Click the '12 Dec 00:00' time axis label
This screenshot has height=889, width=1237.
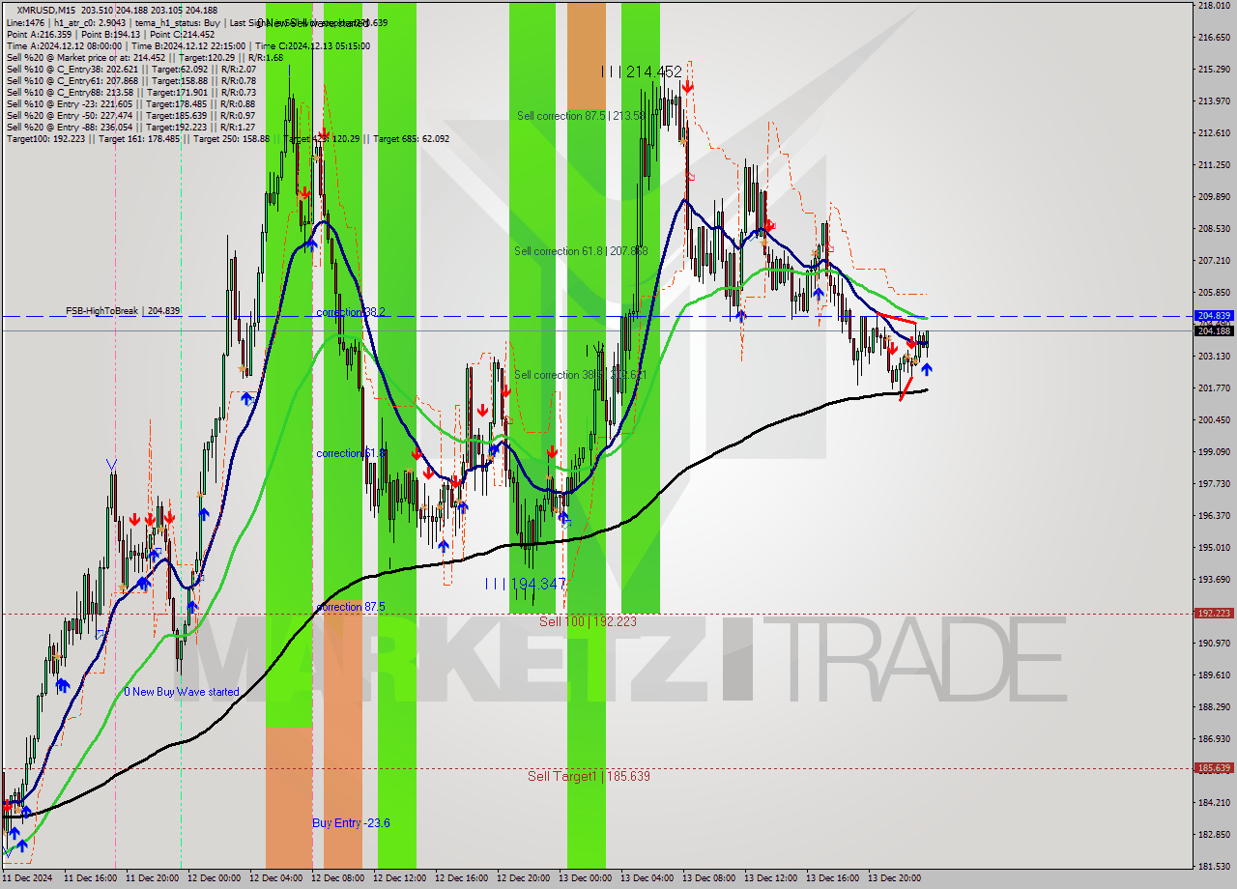click(x=213, y=878)
